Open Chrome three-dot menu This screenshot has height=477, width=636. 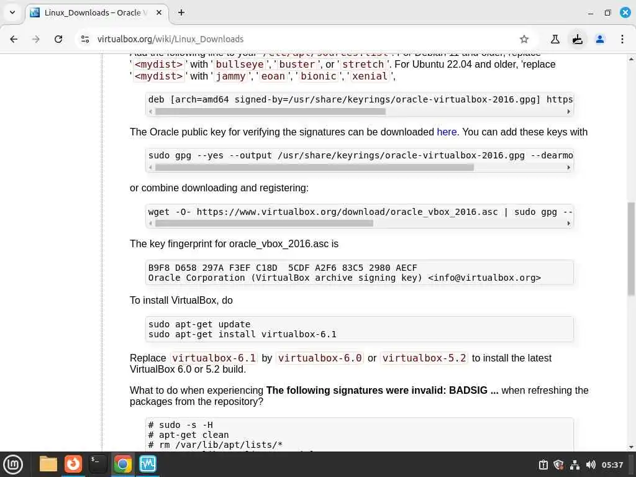pyautogui.click(x=622, y=39)
